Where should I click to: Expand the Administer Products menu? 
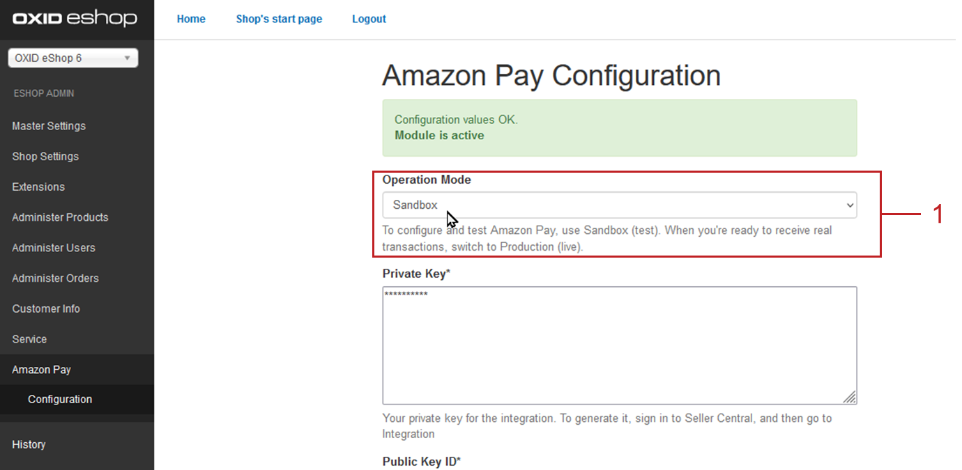[x=60, y=217]
